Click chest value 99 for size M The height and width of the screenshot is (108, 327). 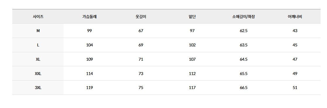(x=90, y=31)
